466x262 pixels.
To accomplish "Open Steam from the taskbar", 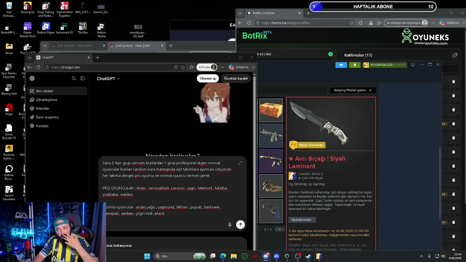I will click(308, 256).
